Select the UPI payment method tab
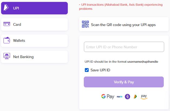 click(x=34, y=8)
